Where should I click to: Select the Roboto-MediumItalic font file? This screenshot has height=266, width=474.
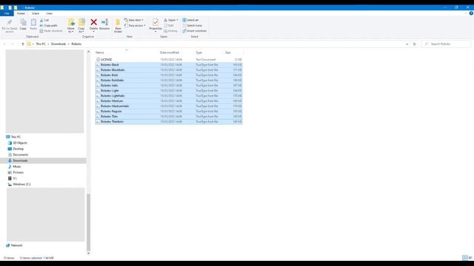pyautogui.click(x=169, y=106)
